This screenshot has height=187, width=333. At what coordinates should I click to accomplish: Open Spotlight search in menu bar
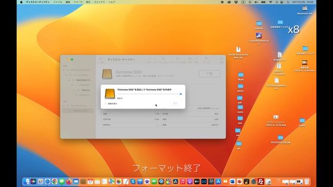(x=277, y=2)
